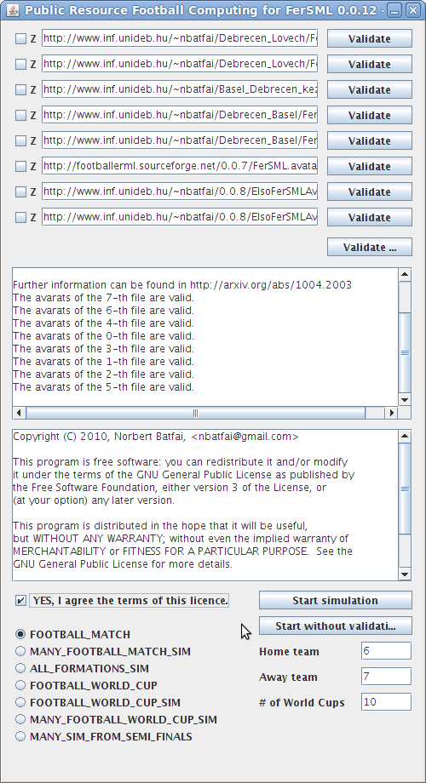
Task: Click the # of World Cups input box
Action: pyautogui.click(x=386, y=702)
